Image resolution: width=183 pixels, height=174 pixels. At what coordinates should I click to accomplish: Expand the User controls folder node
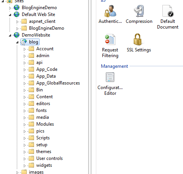[x=24, y=159]
